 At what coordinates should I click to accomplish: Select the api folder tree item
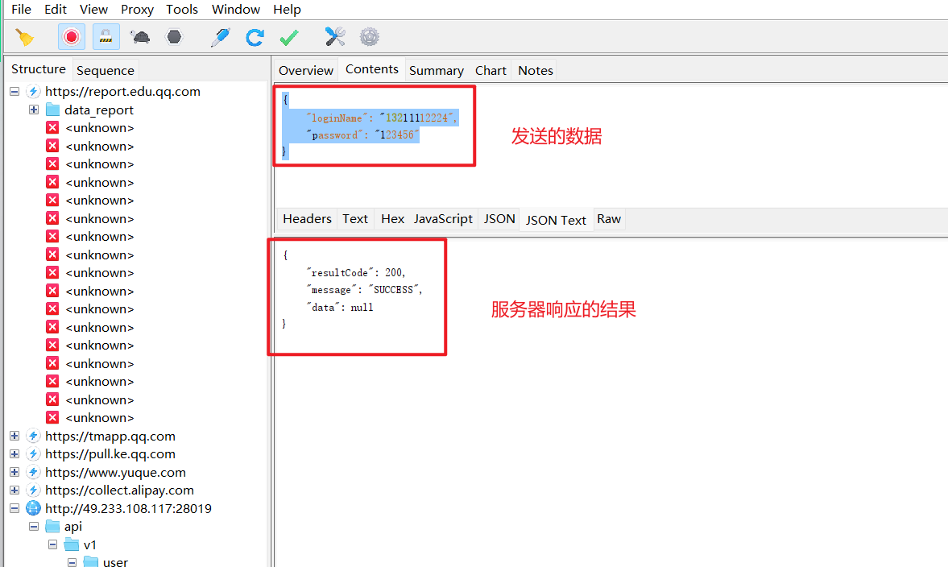point(73,527)
